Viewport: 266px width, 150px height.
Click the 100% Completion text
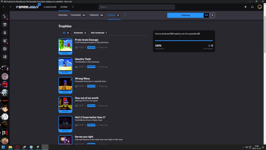coord(160,47)
